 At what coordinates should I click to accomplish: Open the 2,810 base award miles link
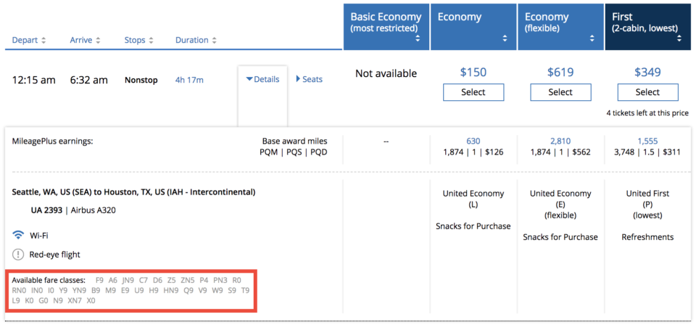point(560,141)
